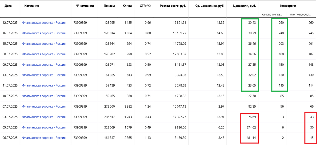
Task: Sort table by the Дата column header
Action: coord(8,6)
